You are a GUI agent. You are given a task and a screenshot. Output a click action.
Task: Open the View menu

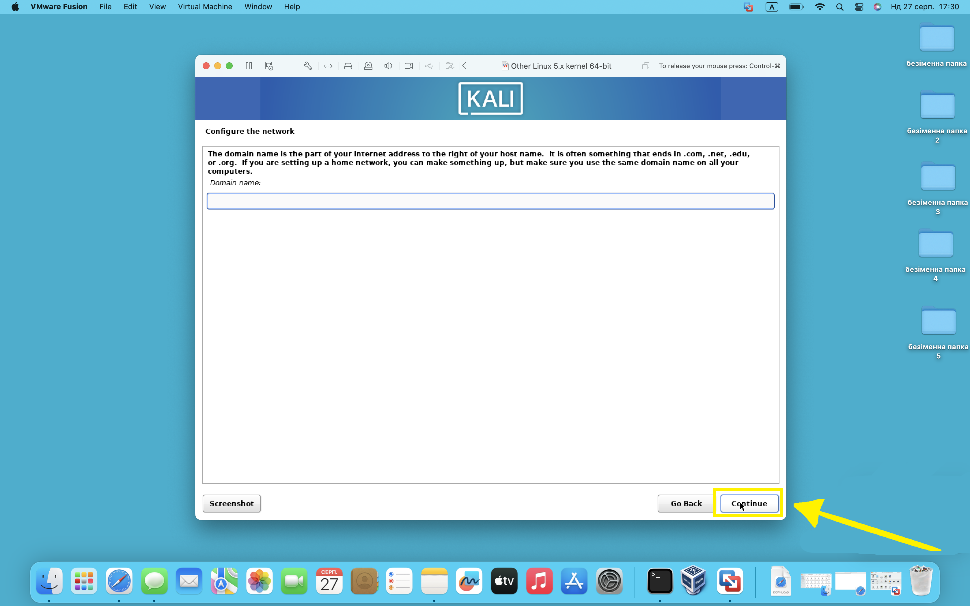[x=157, y=7]
